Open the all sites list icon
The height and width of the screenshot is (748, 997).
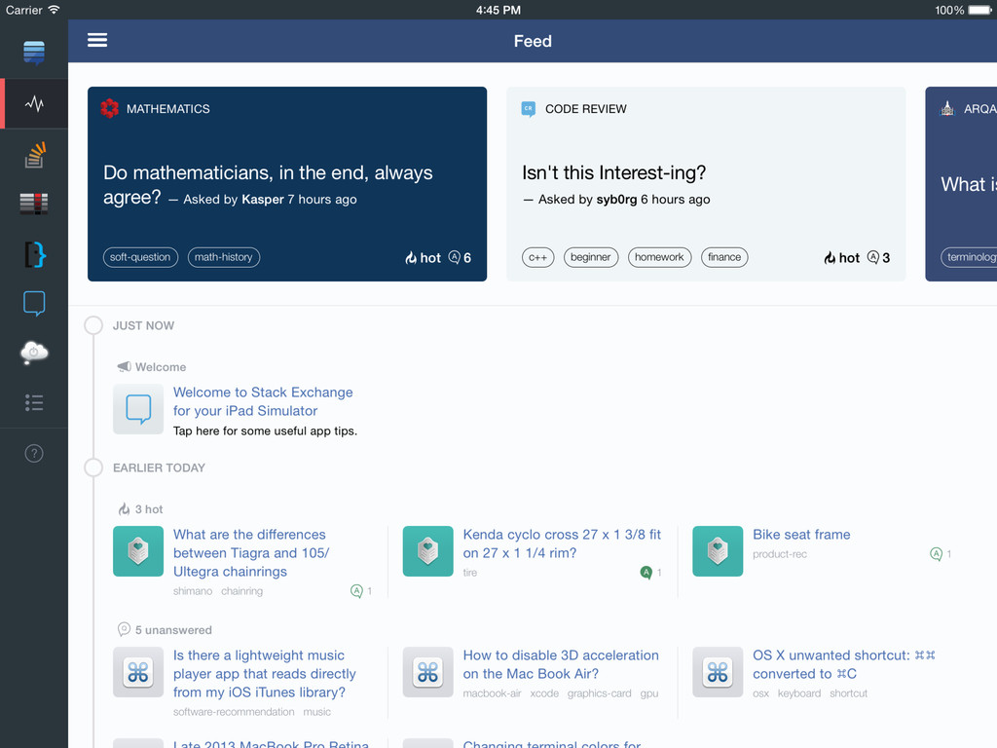click(34, 402)
